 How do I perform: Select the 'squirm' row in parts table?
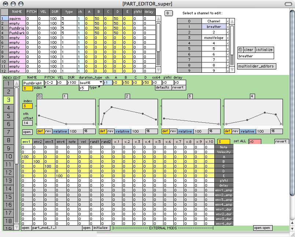(x=15, y=18)
